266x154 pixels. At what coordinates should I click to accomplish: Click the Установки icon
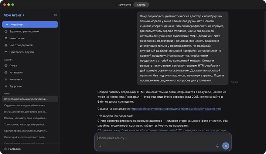click(6, 73)
